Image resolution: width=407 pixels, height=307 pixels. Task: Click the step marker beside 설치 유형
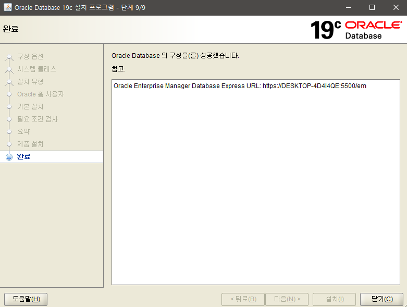tap(9, 82)
